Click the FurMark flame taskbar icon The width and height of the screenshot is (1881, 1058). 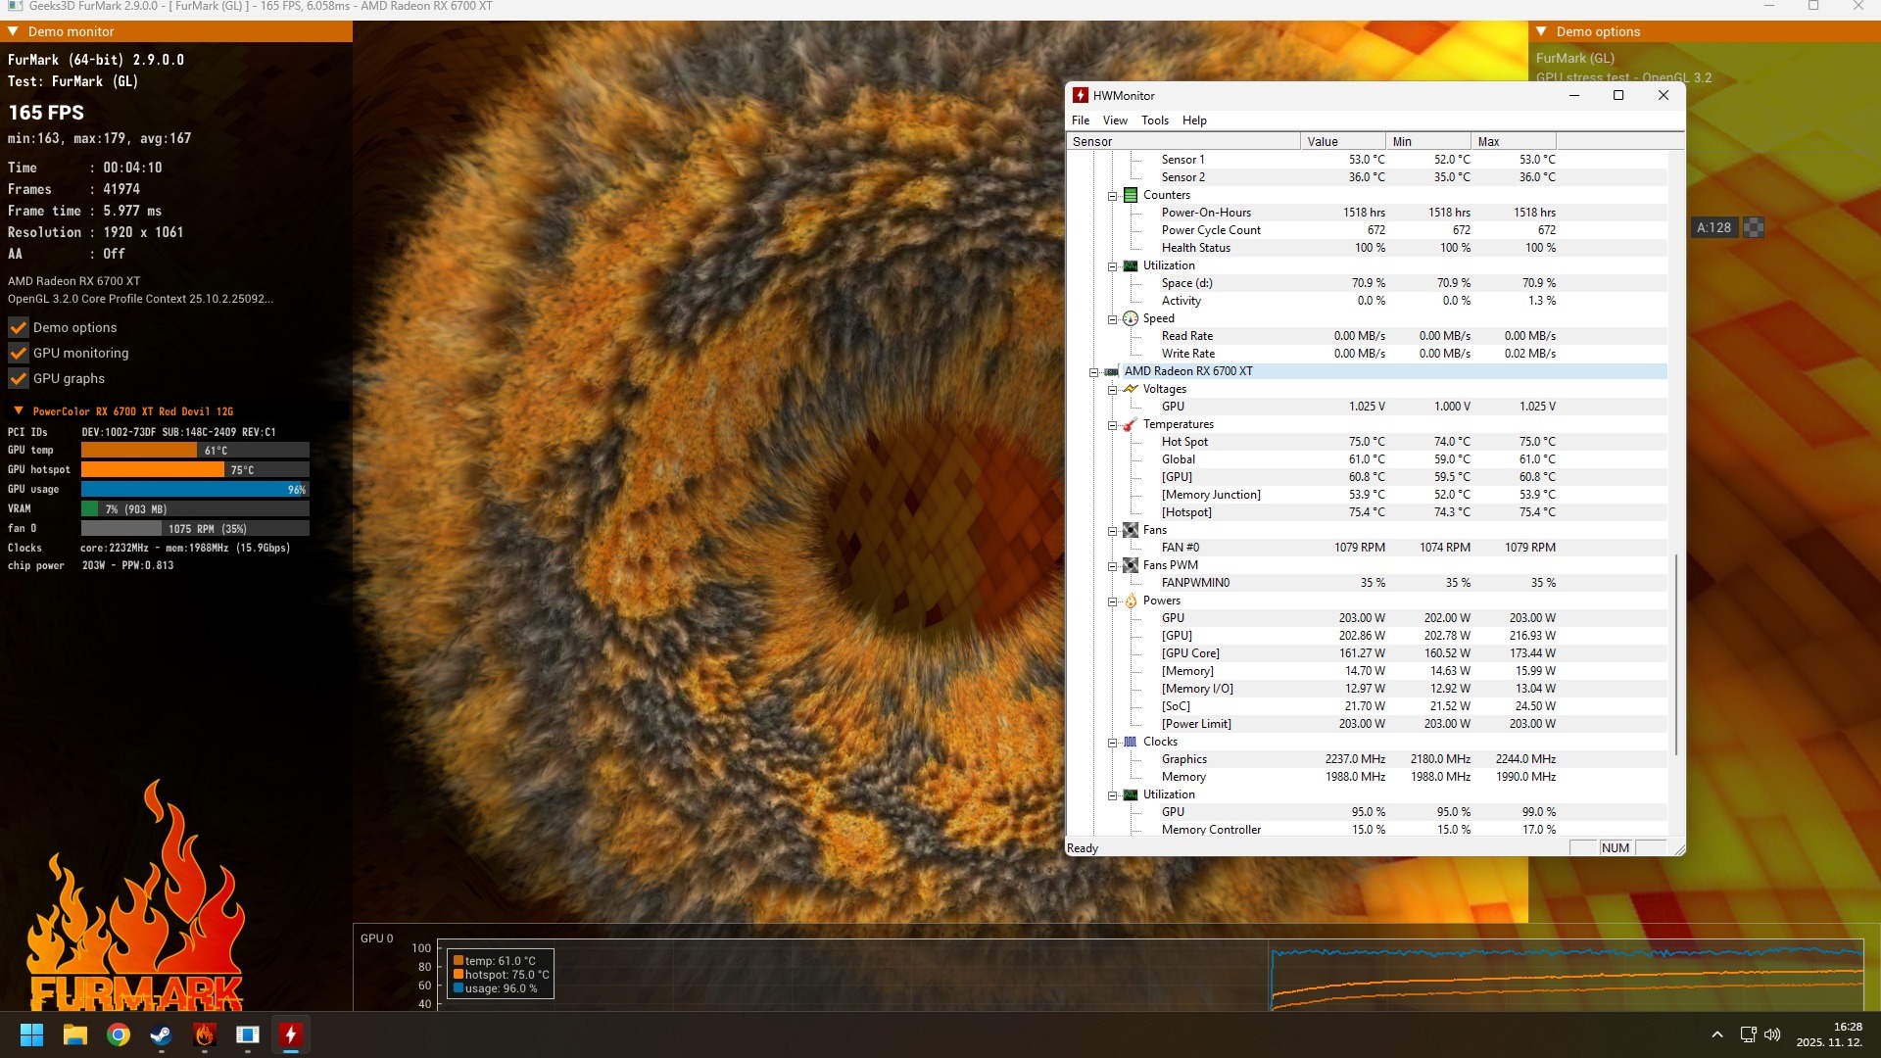coord(204,1034)
